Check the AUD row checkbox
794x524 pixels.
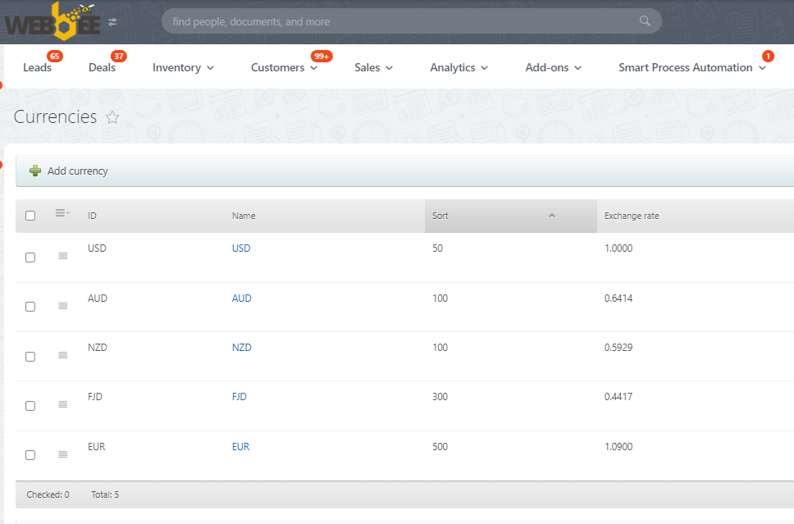coord(30,307)
